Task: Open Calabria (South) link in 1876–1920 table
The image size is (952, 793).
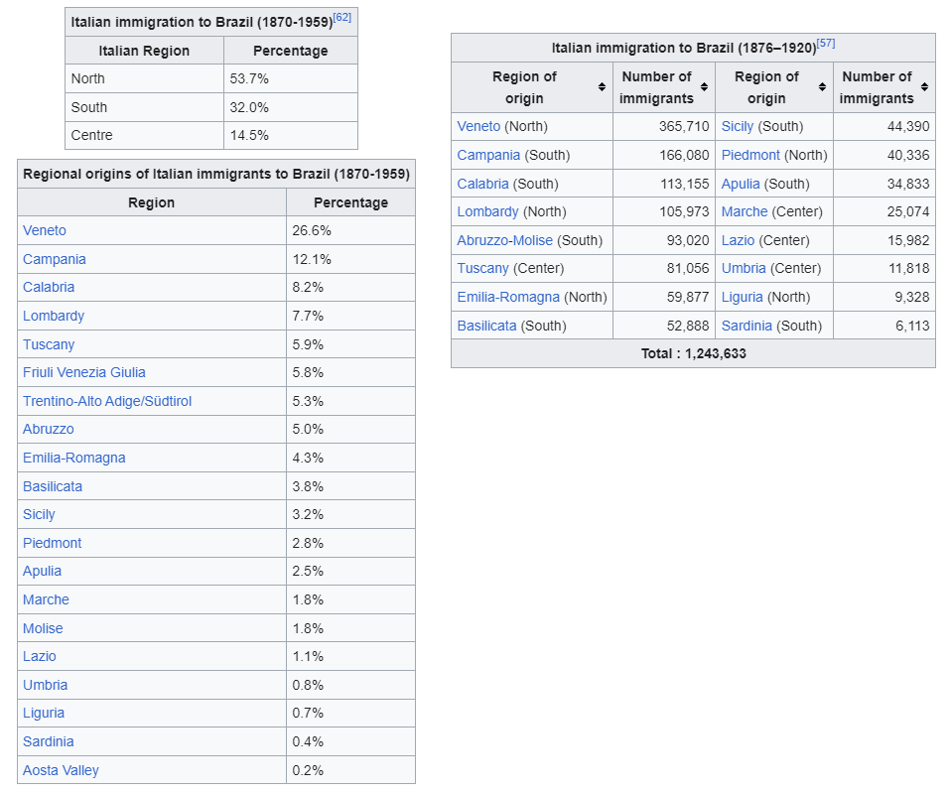Action: 482,184
